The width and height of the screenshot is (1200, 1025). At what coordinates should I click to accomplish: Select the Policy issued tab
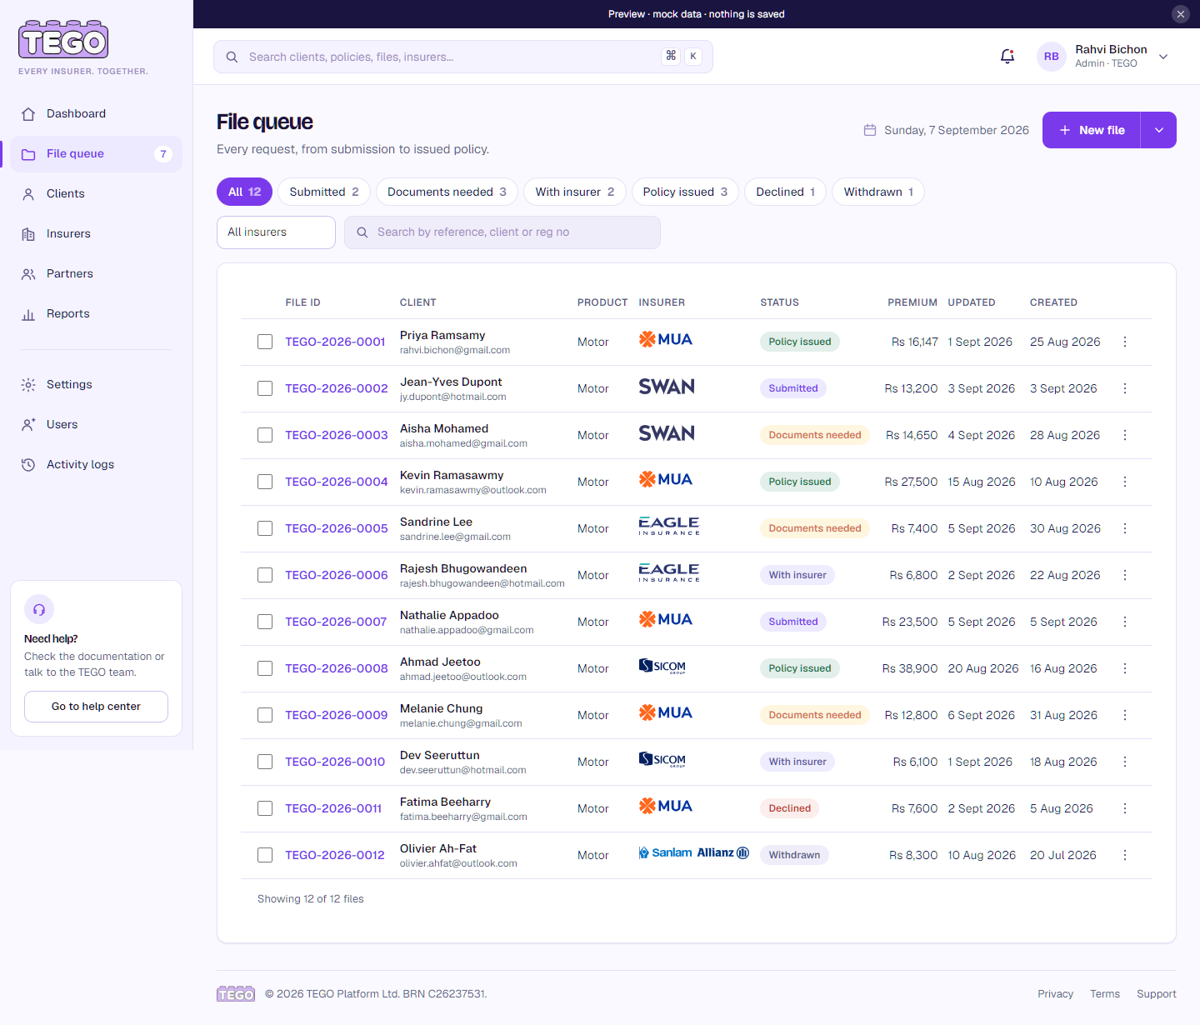coord(685,192)
